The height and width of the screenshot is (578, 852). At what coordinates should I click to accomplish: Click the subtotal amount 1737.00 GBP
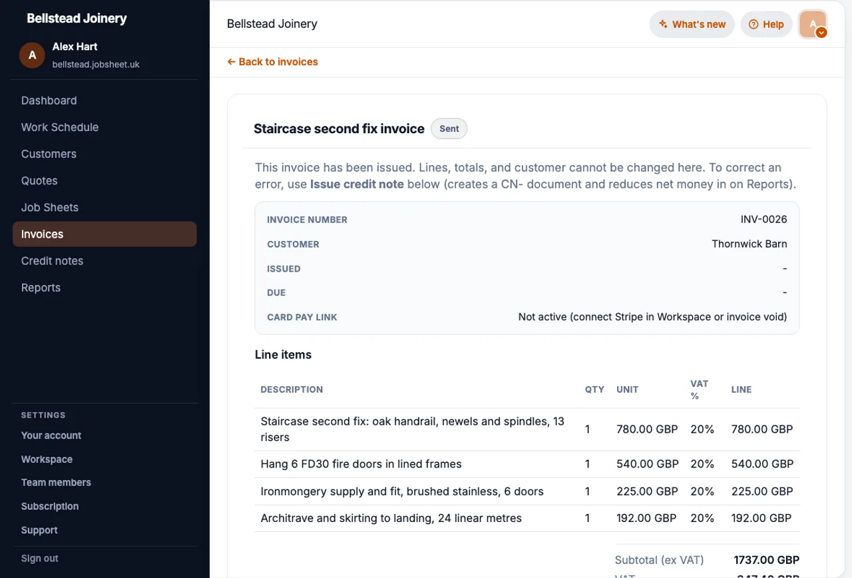[x=766, y=560]
